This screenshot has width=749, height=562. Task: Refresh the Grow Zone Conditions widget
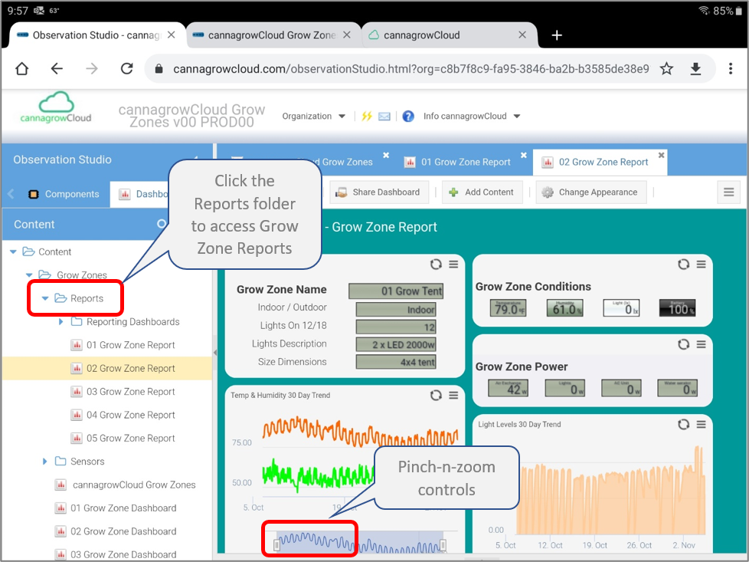683,265
